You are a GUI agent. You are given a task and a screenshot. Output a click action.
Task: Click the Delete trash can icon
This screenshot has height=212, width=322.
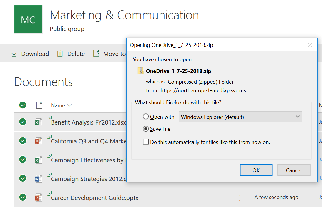coord(60,53)
